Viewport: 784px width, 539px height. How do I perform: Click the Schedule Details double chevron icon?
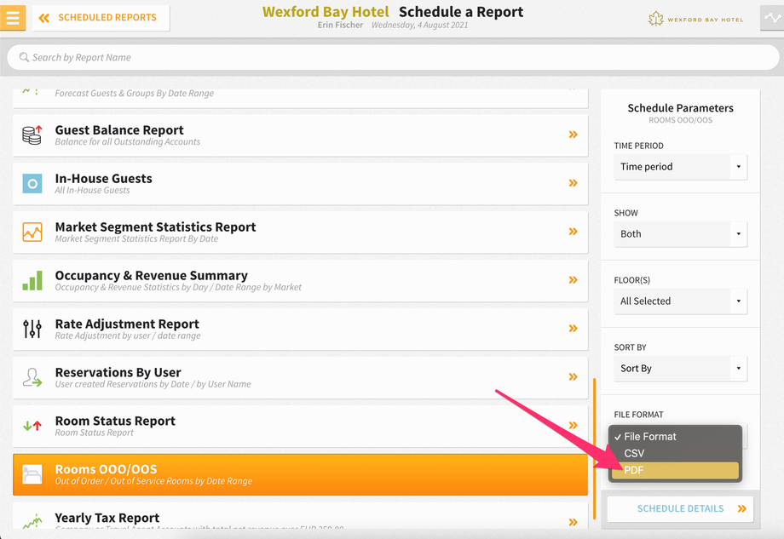click(x=742, y=508)
